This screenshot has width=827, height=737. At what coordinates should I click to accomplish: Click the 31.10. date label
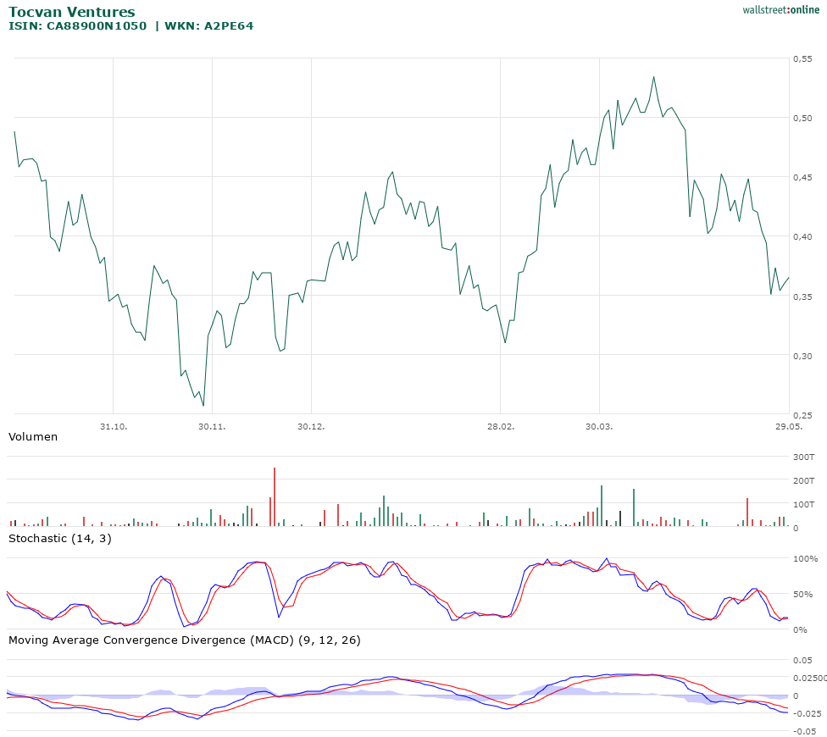click(114, 426)
